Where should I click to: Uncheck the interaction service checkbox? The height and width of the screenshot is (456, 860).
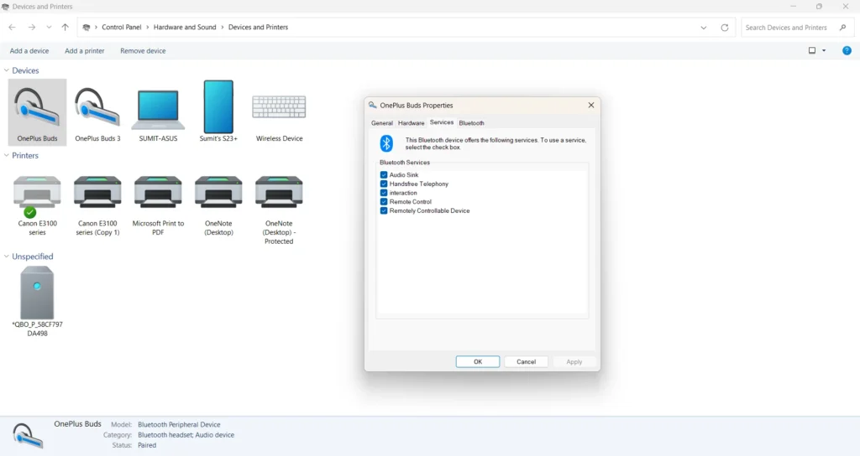pyautogui.click(x=384, y=193)
